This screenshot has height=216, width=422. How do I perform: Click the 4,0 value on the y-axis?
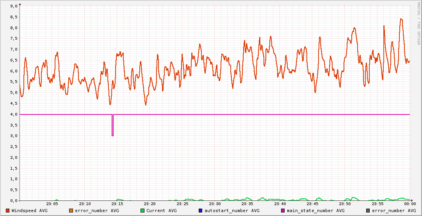coord(13,114)
